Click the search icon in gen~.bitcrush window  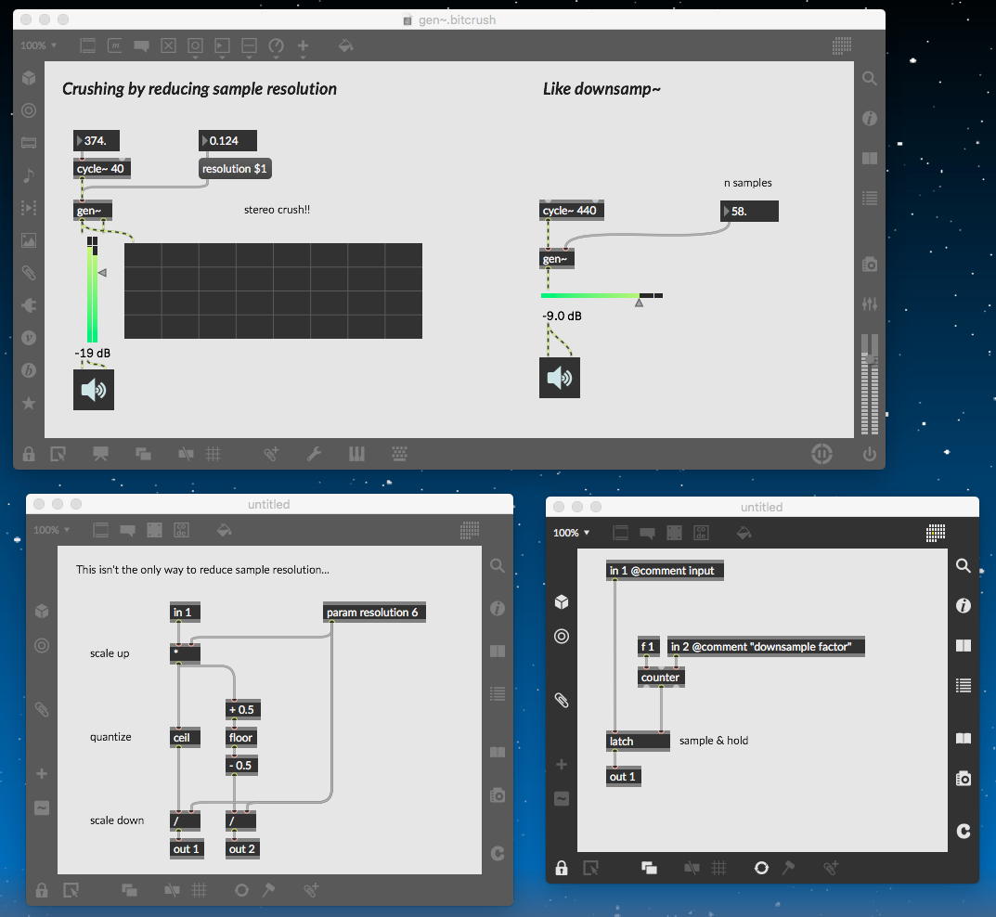tap(869, 78)
